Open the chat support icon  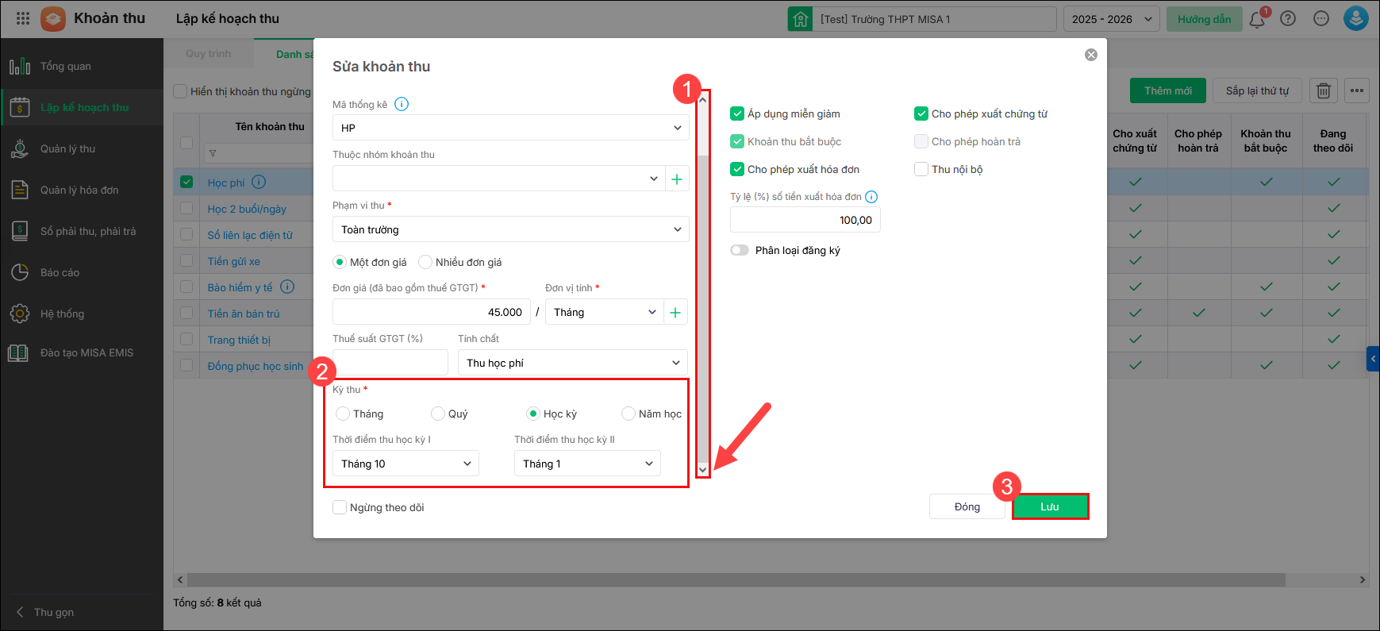pos(1321,19)
